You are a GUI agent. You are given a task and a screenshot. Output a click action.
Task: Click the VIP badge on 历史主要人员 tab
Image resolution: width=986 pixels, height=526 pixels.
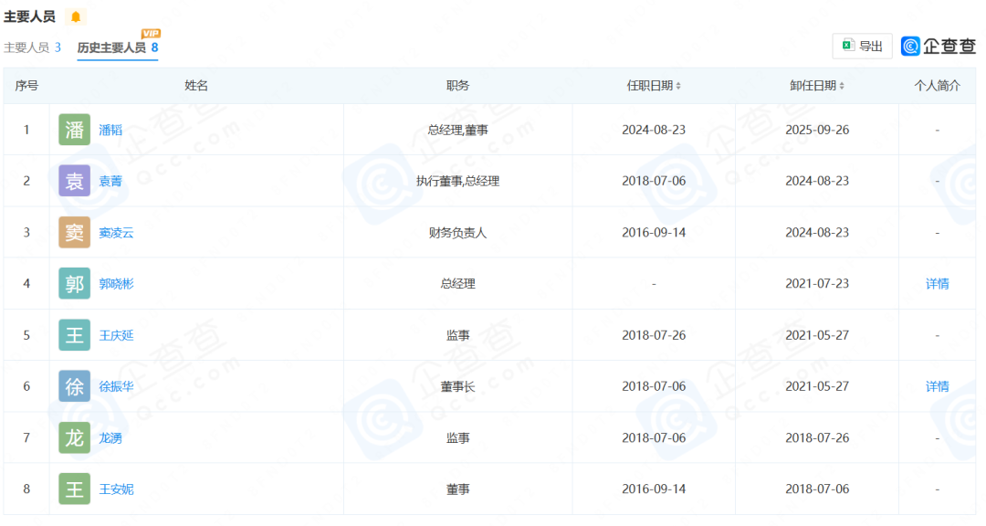[149, 36]
